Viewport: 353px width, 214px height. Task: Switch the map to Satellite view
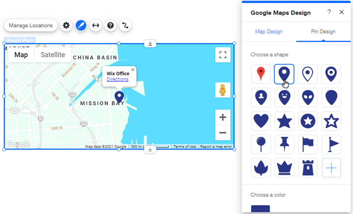(x=53, y=55)
